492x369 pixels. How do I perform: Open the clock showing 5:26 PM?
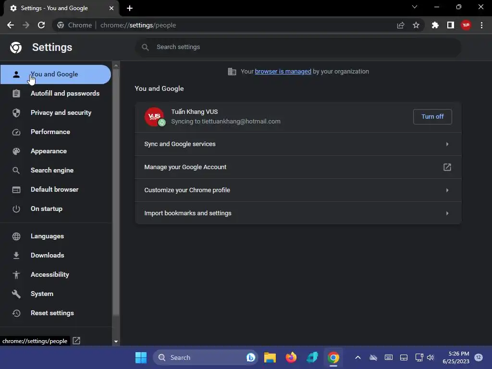click(x=455, y=357)
